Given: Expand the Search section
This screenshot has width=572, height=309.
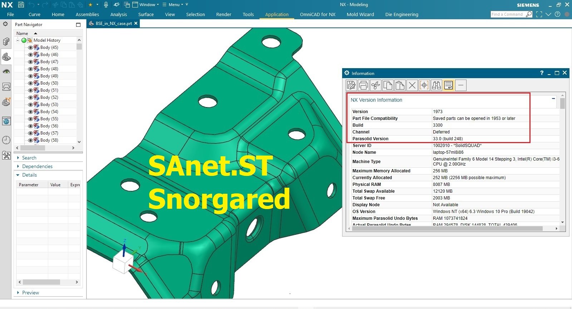Looking at the screenshot, I should pos(18,158).
